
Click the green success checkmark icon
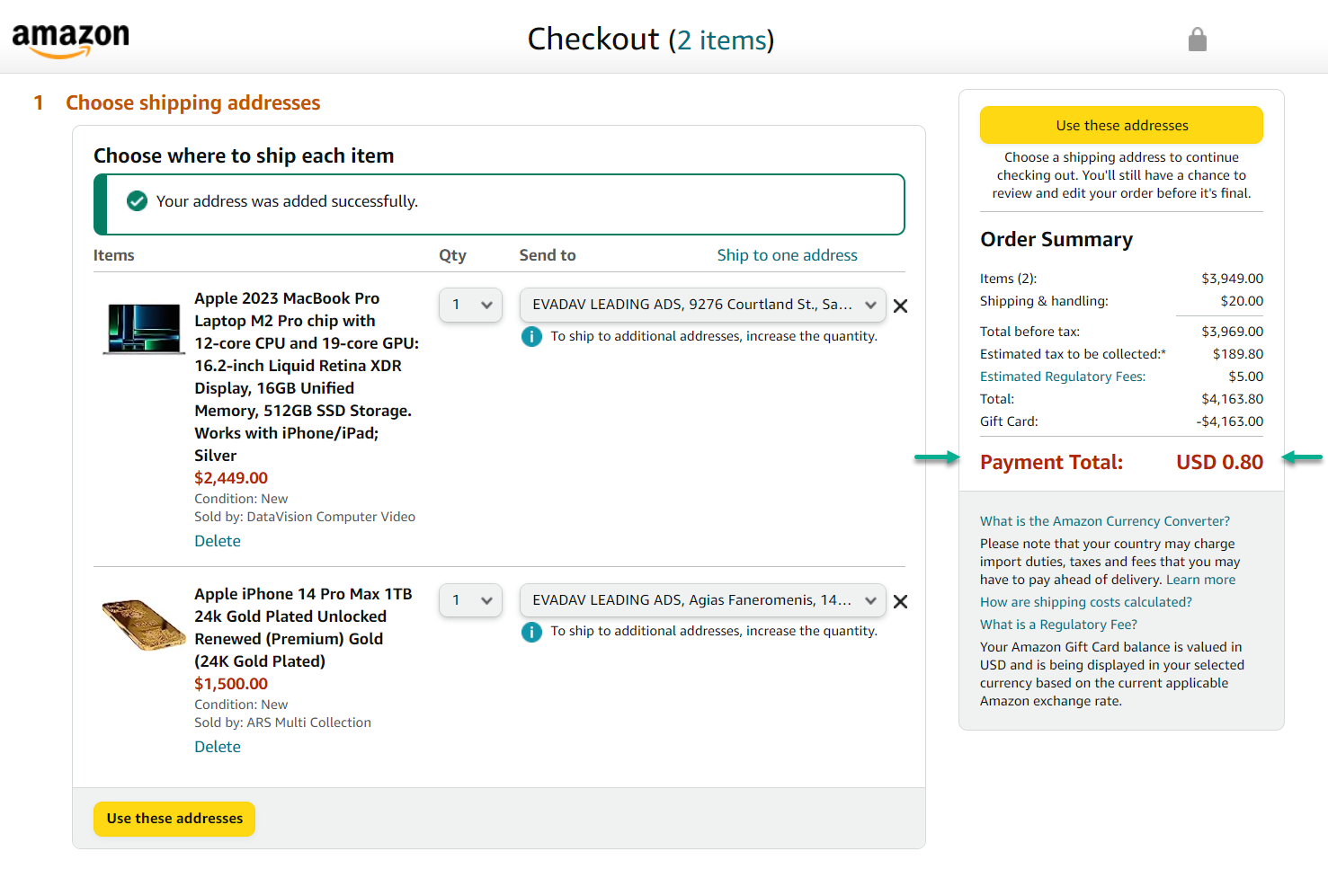pyautogui.click(x=137, y=201)
